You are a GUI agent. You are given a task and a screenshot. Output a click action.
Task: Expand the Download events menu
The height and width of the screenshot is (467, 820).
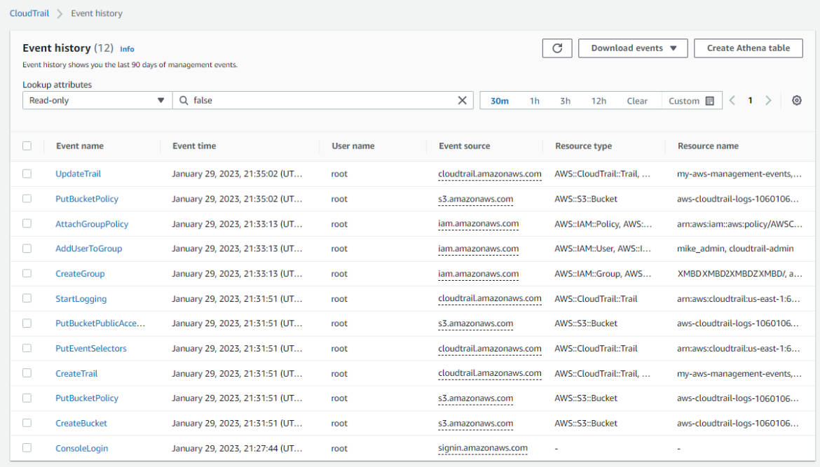(633, 48)
